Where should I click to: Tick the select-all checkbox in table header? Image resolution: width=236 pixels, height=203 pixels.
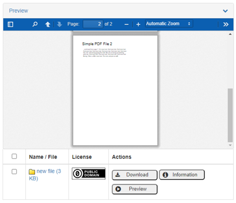tap(14, 156)
